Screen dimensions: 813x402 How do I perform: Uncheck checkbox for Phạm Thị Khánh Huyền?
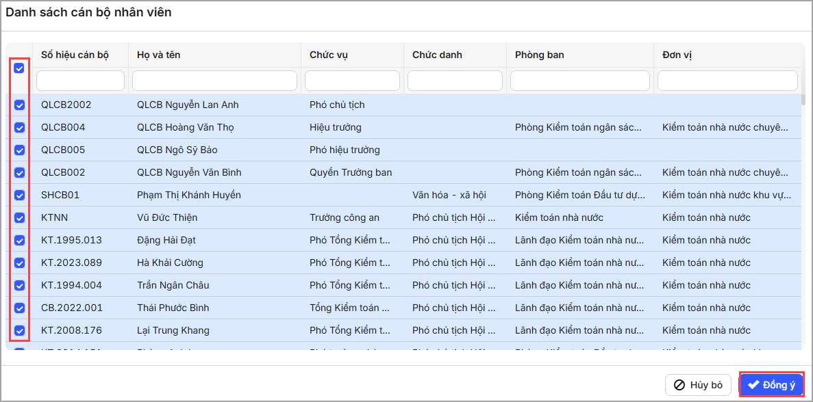coord(19,196)
